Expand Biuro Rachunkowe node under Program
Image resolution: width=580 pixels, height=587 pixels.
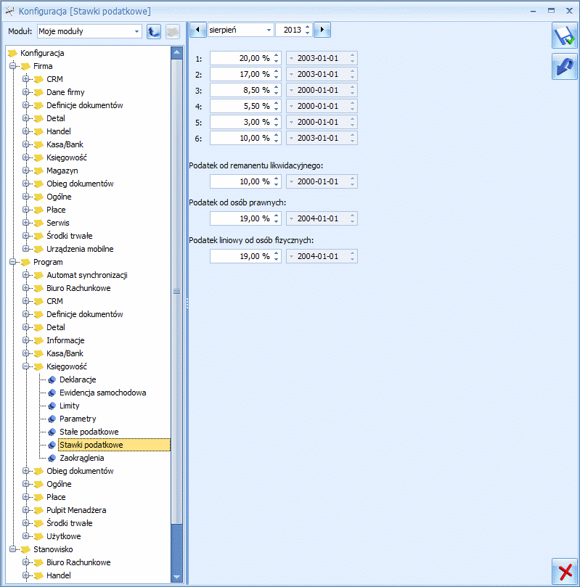(x=26, y=288)
